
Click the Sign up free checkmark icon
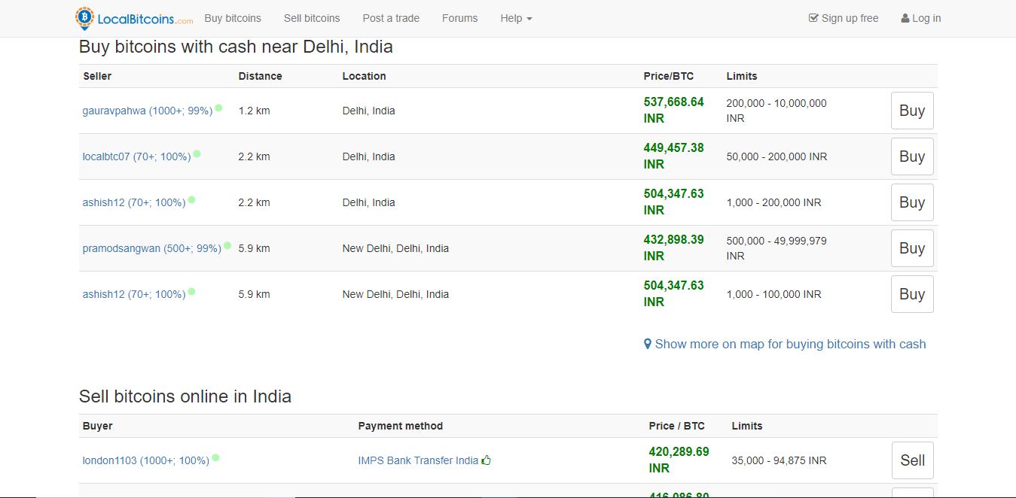813,18
